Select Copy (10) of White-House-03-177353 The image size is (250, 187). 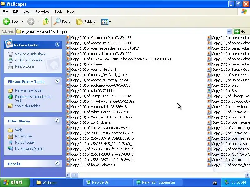pyautogui.click(x=99, y=112)
